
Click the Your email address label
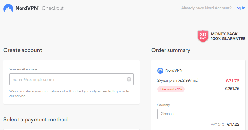[x=23, y=69]
